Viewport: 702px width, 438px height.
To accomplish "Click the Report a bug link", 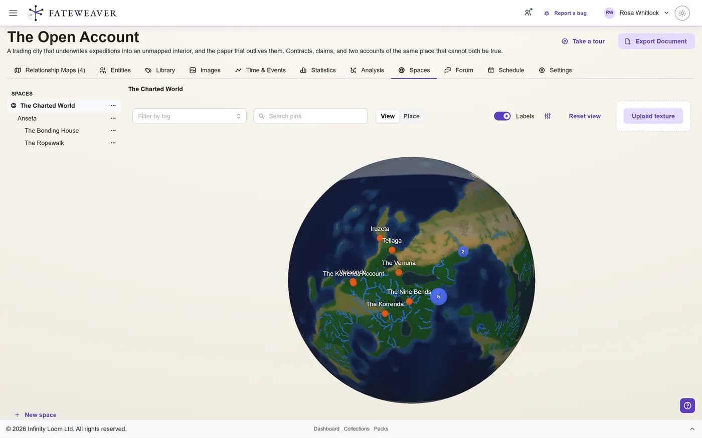I will click(x=565, y=13).
